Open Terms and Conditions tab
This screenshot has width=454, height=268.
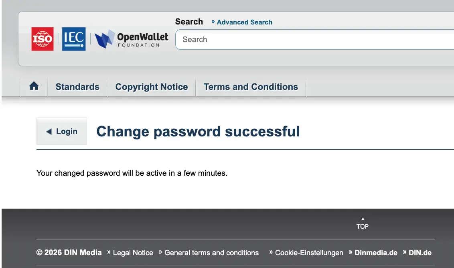pyautogui.click(x=251, y=87)
